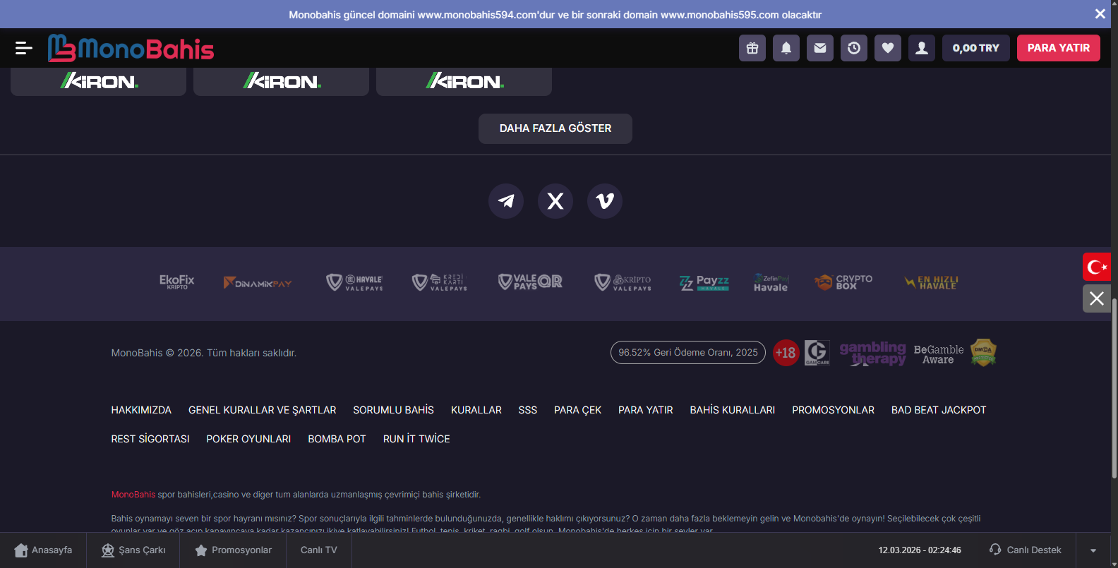Select the Turkish flag language switcher
1118x568 pixels.
1097,267
